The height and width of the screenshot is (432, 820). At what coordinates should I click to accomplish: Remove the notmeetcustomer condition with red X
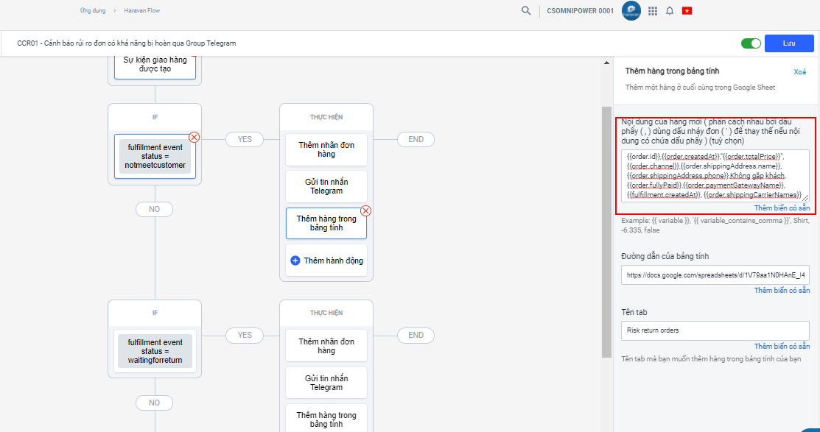pos(194,137)
